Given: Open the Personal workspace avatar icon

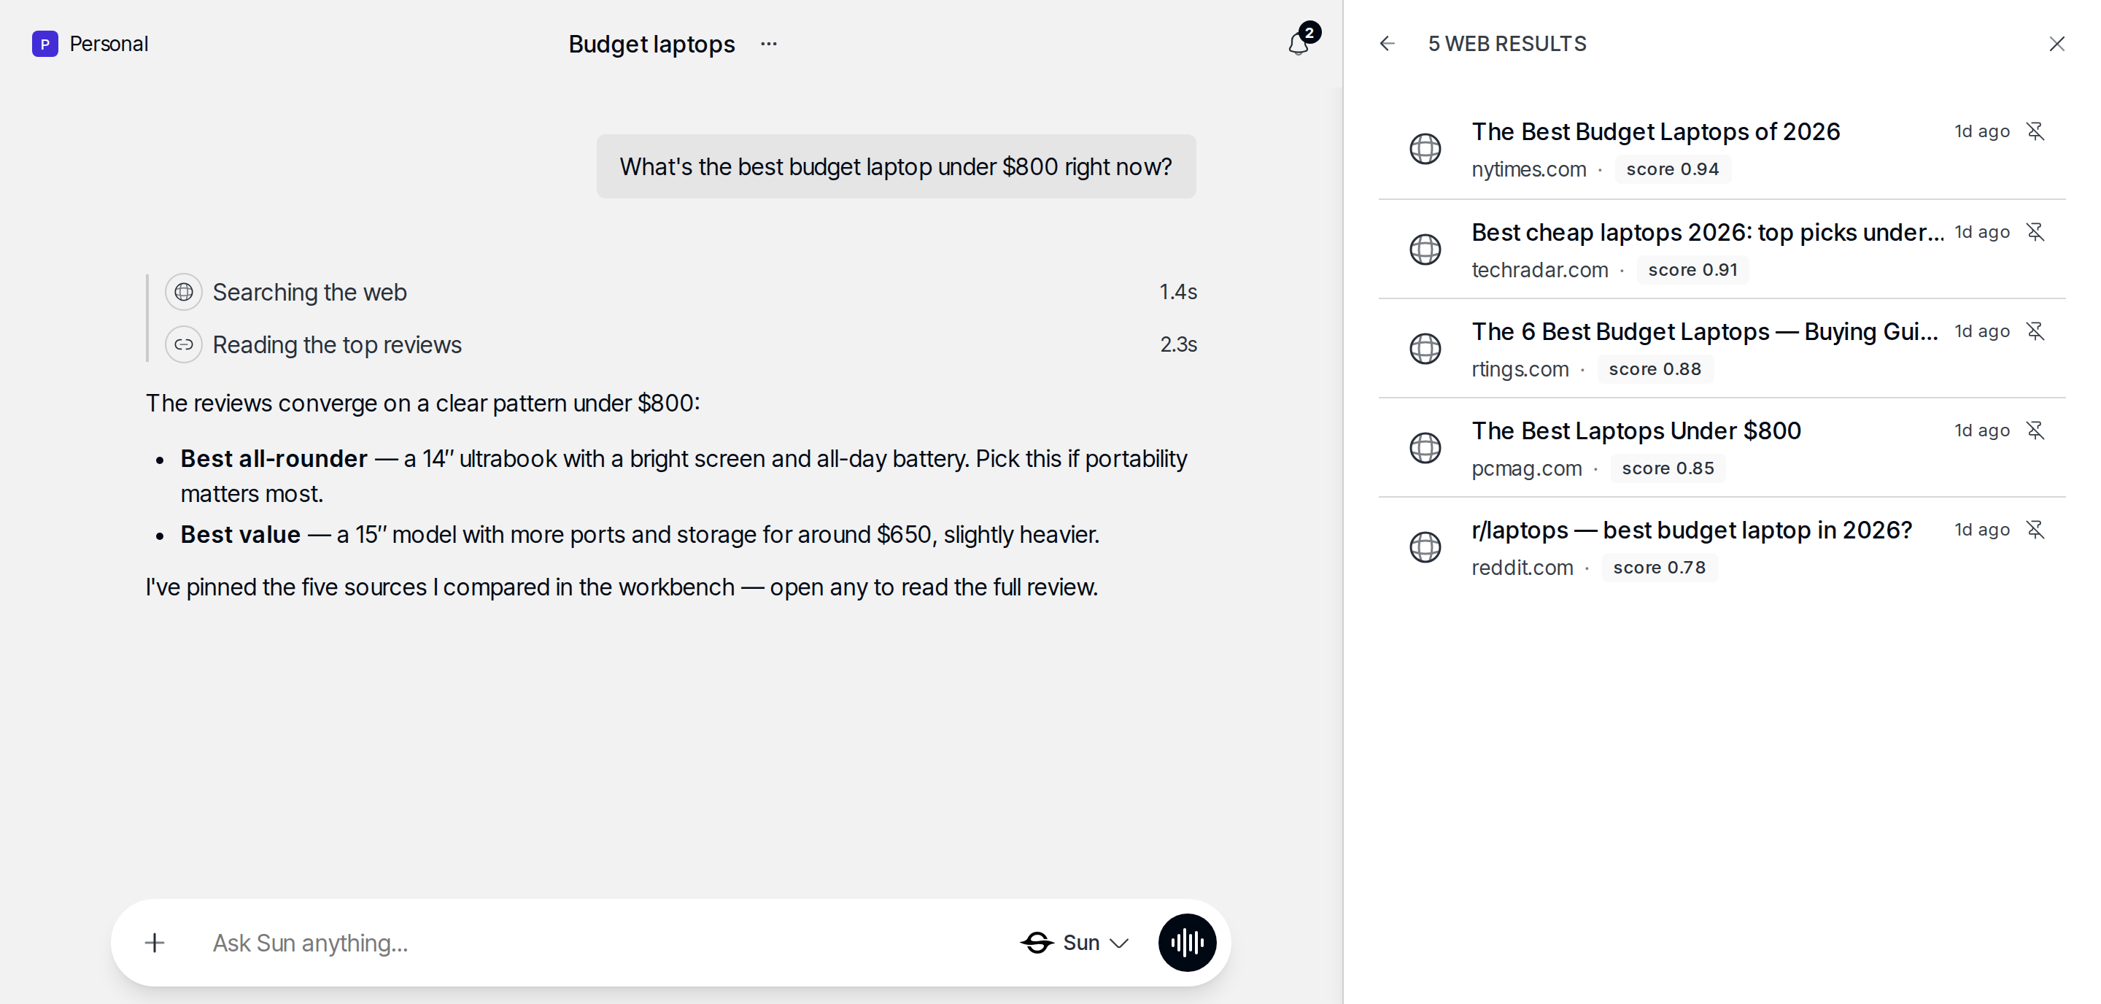Looking at the screenshot, I should [x=45, y=44].
